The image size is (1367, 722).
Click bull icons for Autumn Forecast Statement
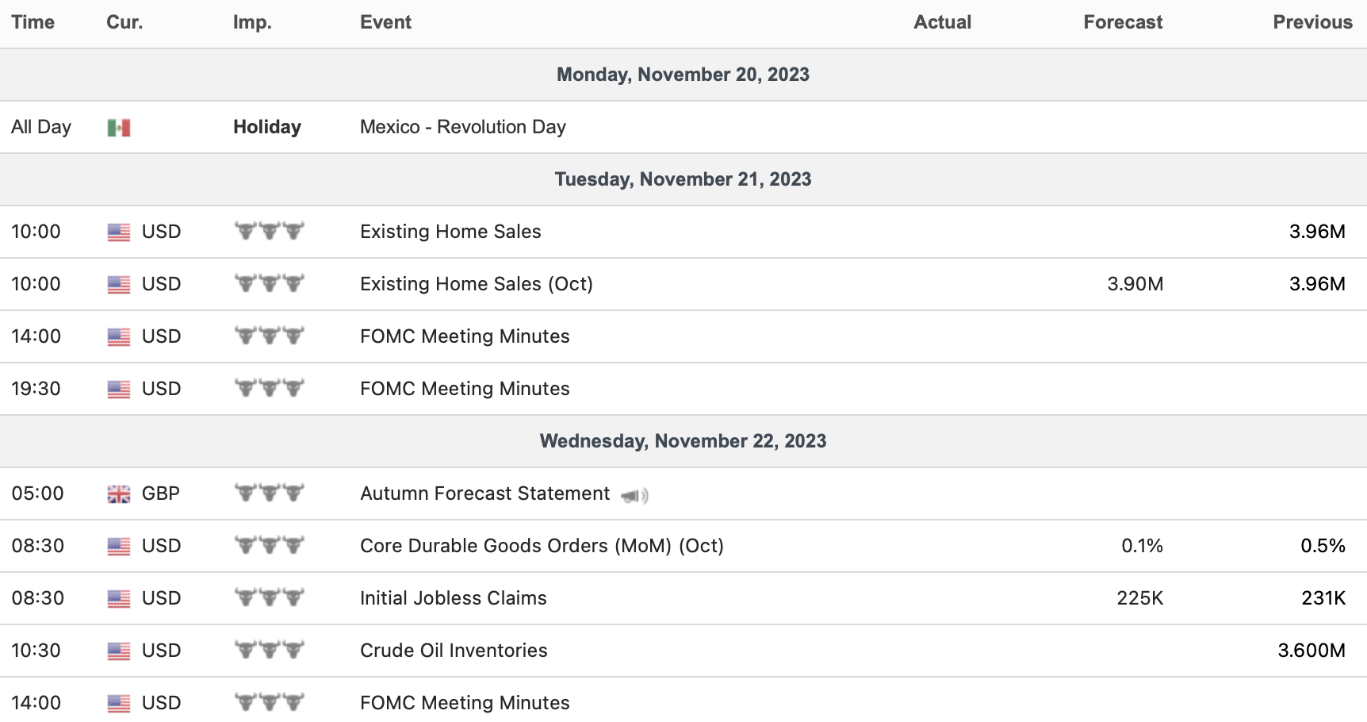point(270,493)
